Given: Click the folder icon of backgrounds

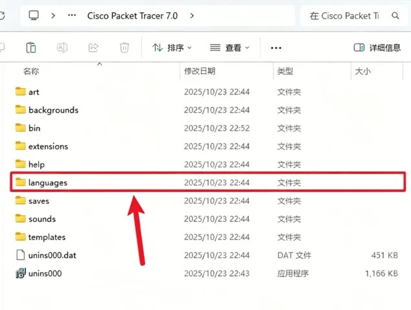Looking at the screenshot, I should (21, 109).
